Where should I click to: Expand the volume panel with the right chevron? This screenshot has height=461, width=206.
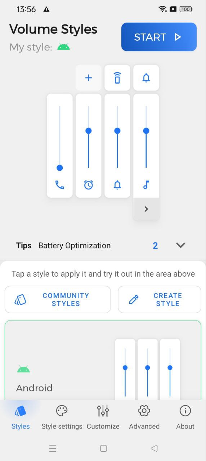point(146,209)
